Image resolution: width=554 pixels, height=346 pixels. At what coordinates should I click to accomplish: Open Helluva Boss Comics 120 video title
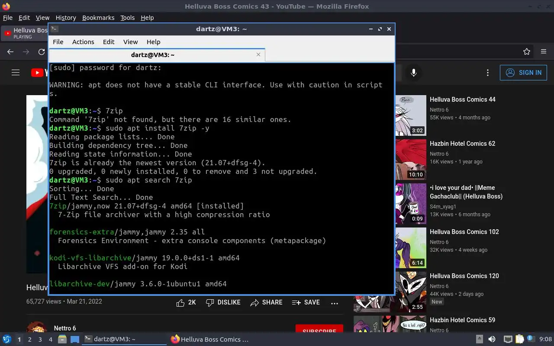tap(464, 276)
